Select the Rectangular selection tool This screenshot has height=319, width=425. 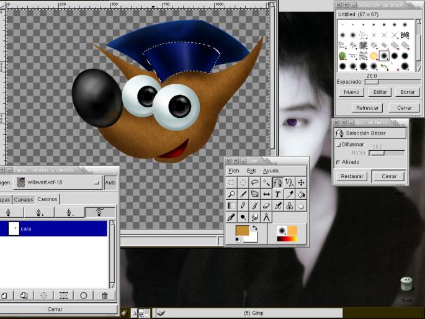click(231, 182)
